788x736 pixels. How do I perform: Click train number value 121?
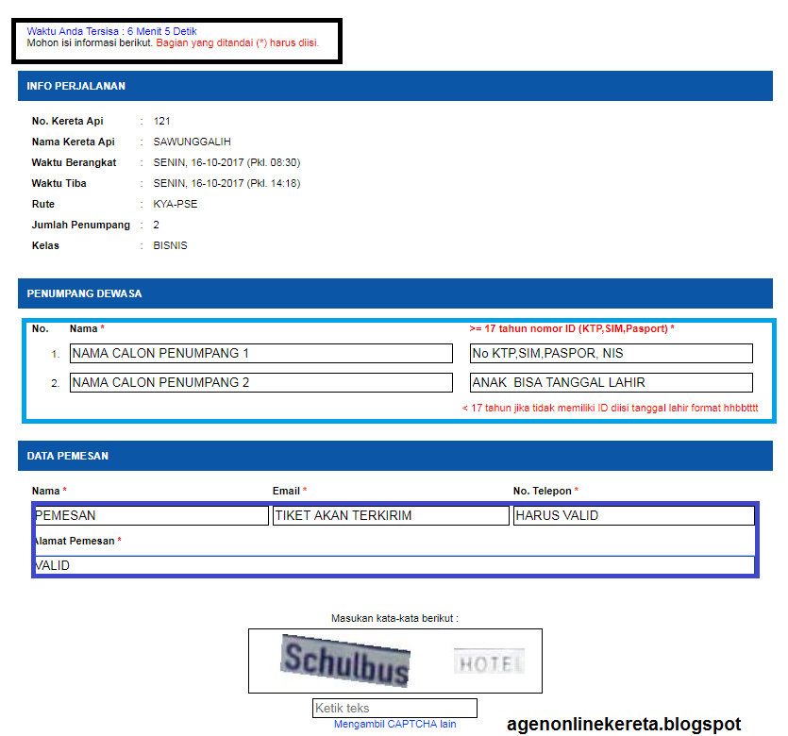click(161, 121)
